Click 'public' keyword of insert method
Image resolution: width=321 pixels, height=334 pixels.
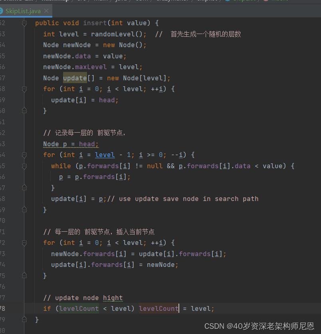[x=47, y=23]
